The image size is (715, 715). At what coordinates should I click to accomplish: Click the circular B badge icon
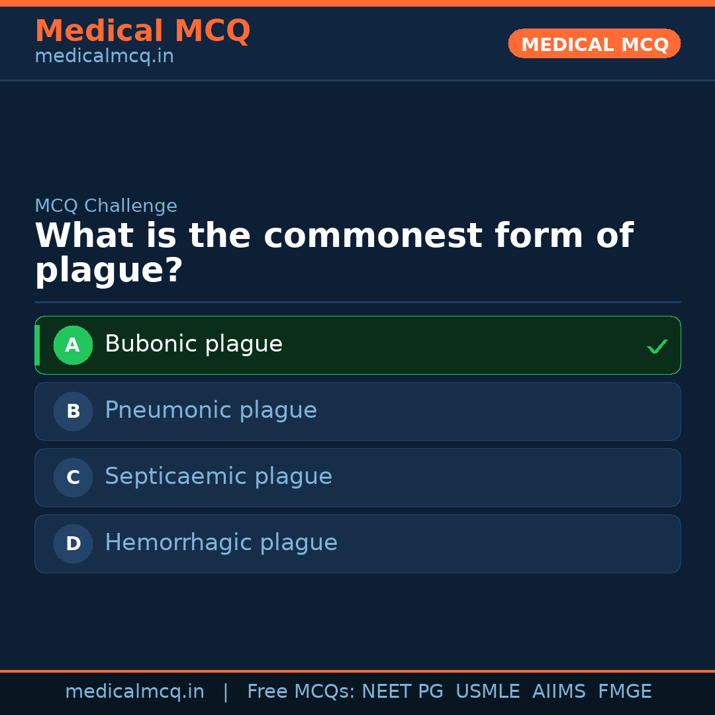[73, 411]
